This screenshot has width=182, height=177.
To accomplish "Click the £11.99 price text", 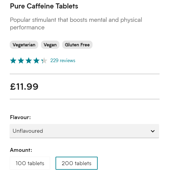I will pos(24,87).
